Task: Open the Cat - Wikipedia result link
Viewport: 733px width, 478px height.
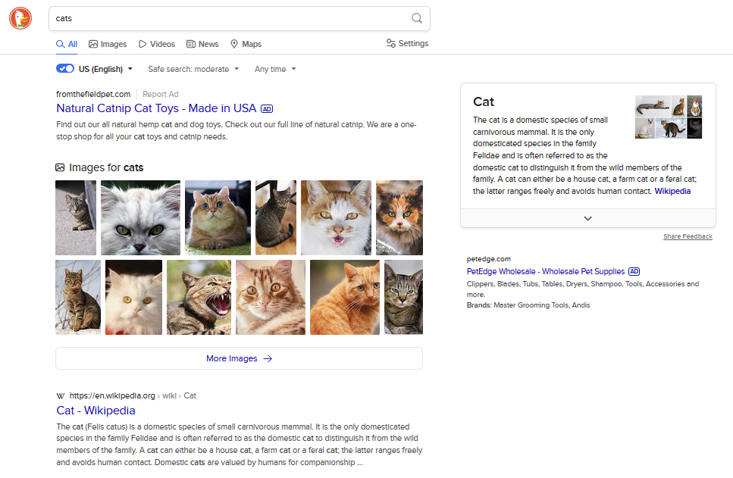Action: (x=96, y=411)
